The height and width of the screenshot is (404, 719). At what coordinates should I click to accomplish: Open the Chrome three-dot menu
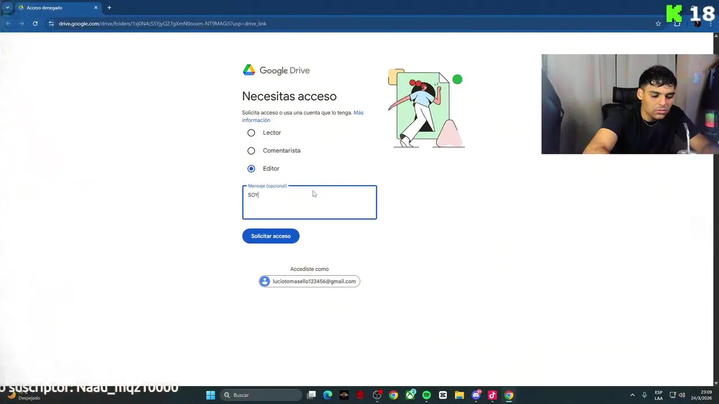712,24
